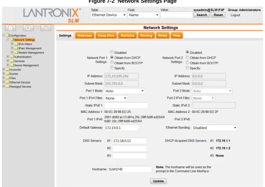265x187 pixels.
Task: Click the Ethernet Devices folder icon
Action: 8,82
